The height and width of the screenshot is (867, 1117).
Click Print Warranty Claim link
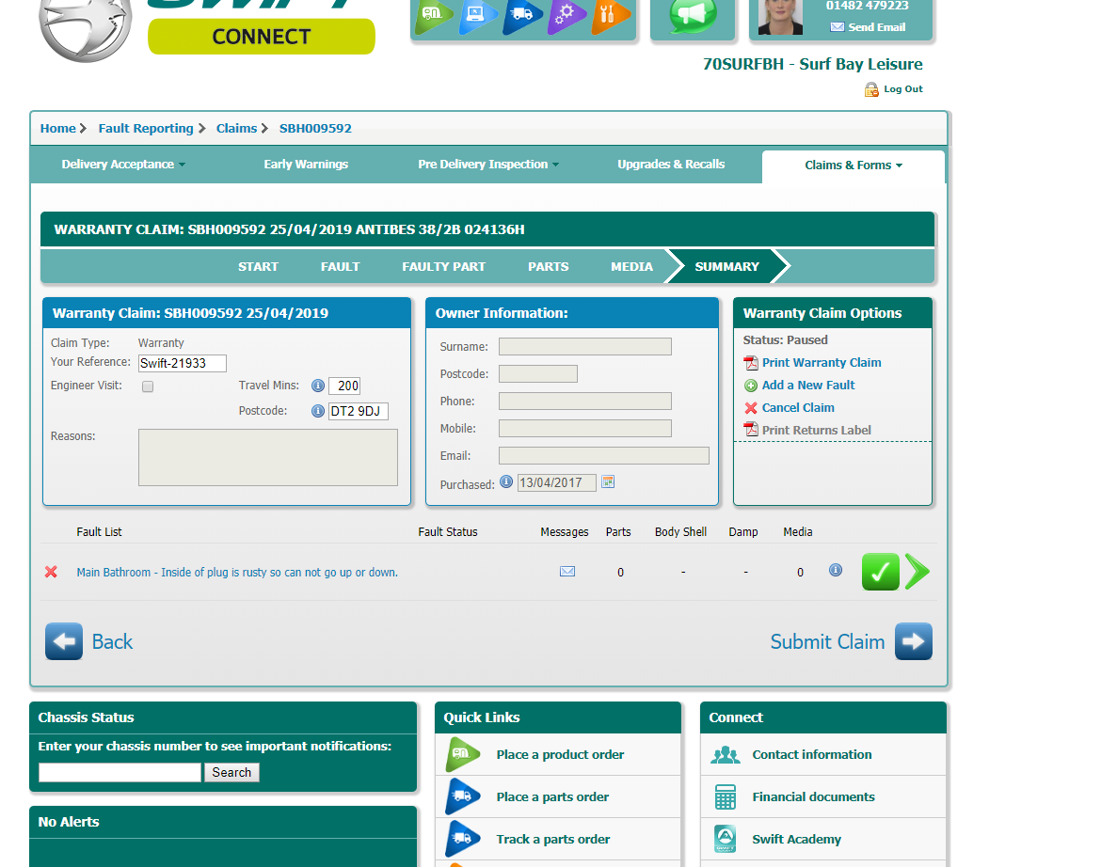point(822,362)
